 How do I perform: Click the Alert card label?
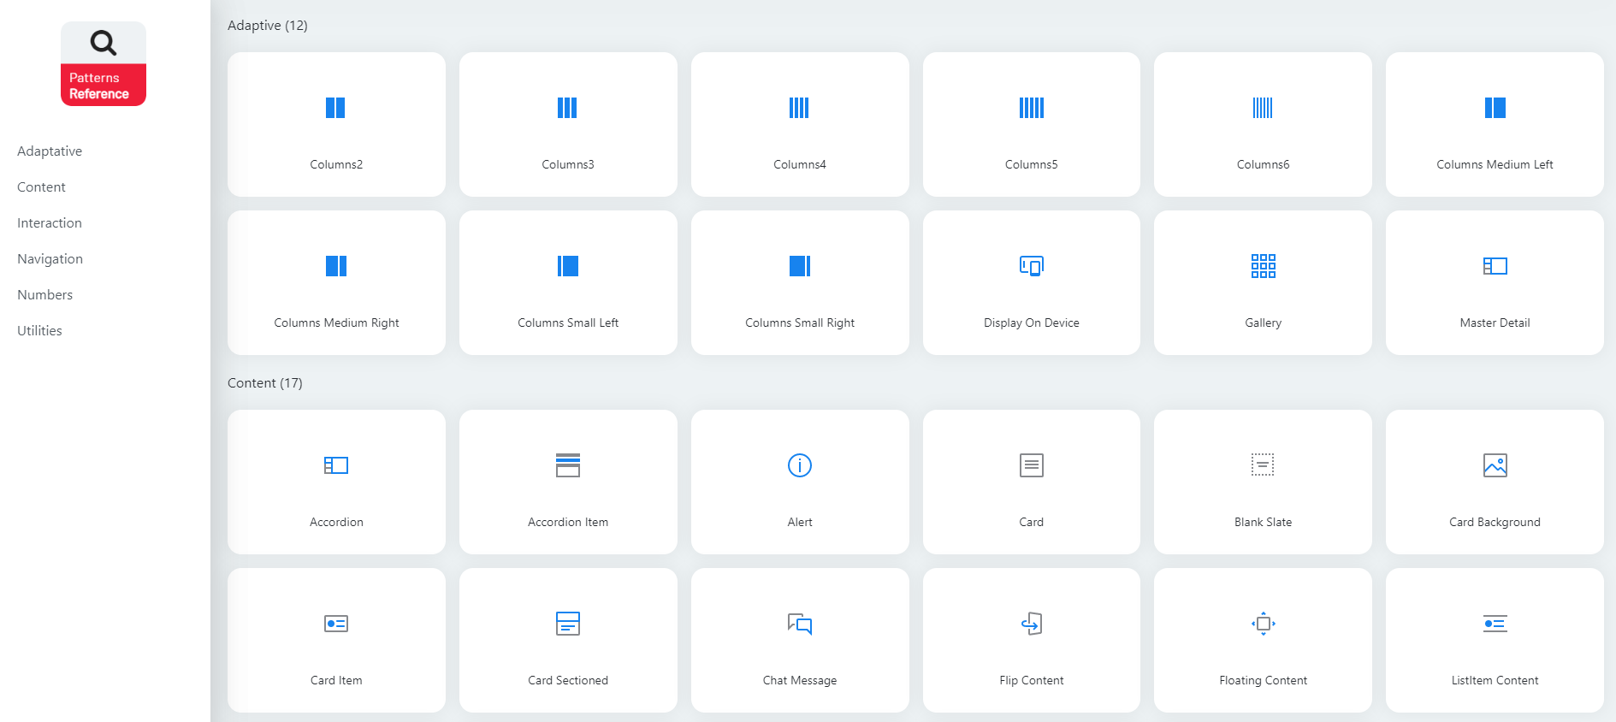[x=800, y=522]
